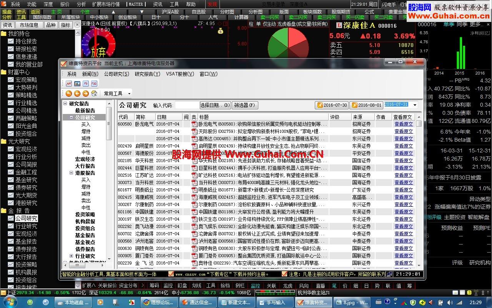
Task: Open the line chart toolbar icon
Action: point(69,83)
